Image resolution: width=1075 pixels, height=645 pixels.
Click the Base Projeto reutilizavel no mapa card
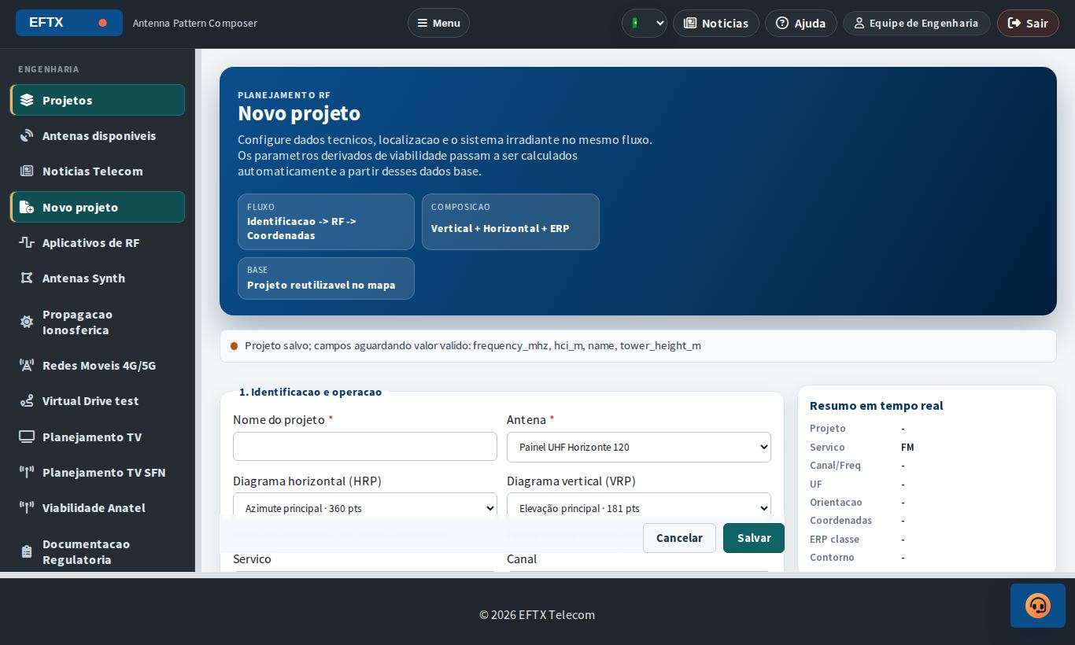(x=326, y=278)
